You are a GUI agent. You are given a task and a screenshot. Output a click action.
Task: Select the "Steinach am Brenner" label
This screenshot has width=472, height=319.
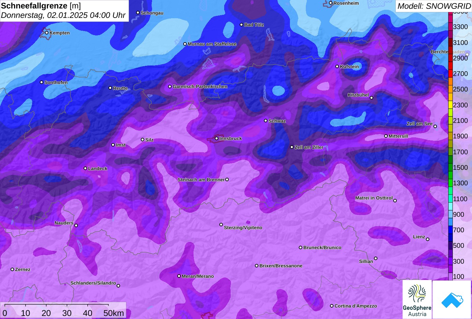201,180
